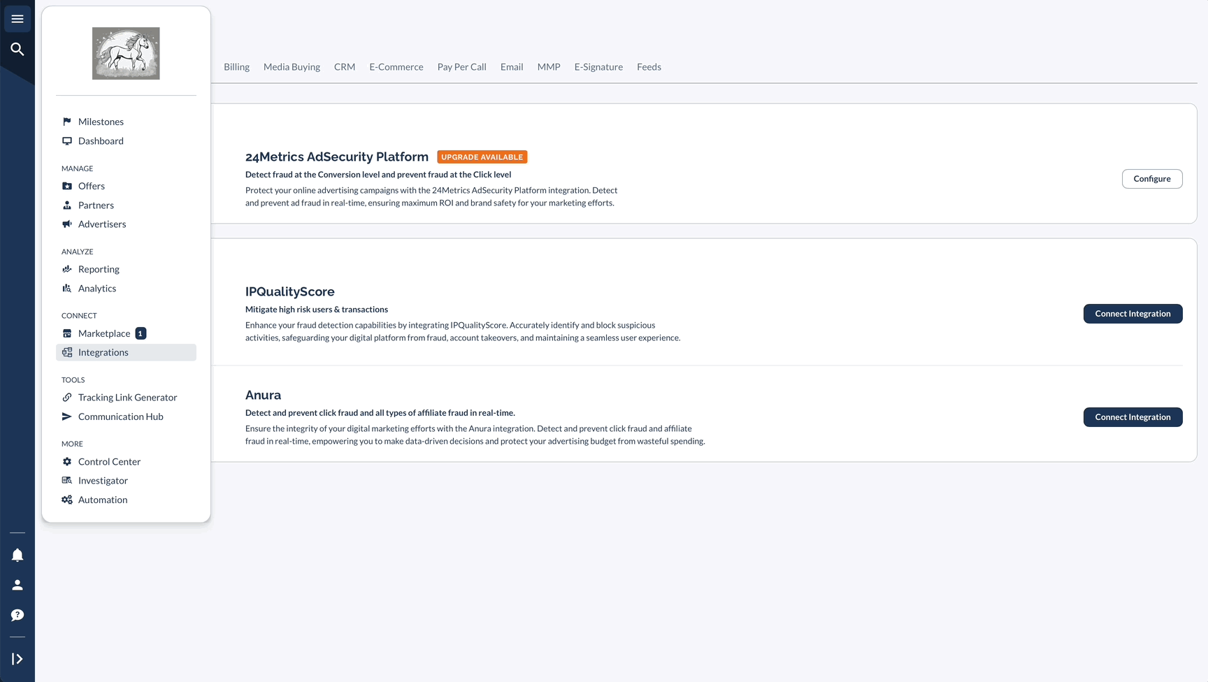Click the Automation gears icon
Screen dimensions: 1208x682
pyautogui.click(x=67, y=500)
